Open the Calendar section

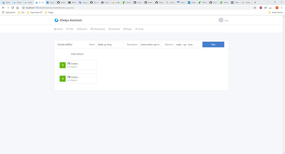pos(114,29)
